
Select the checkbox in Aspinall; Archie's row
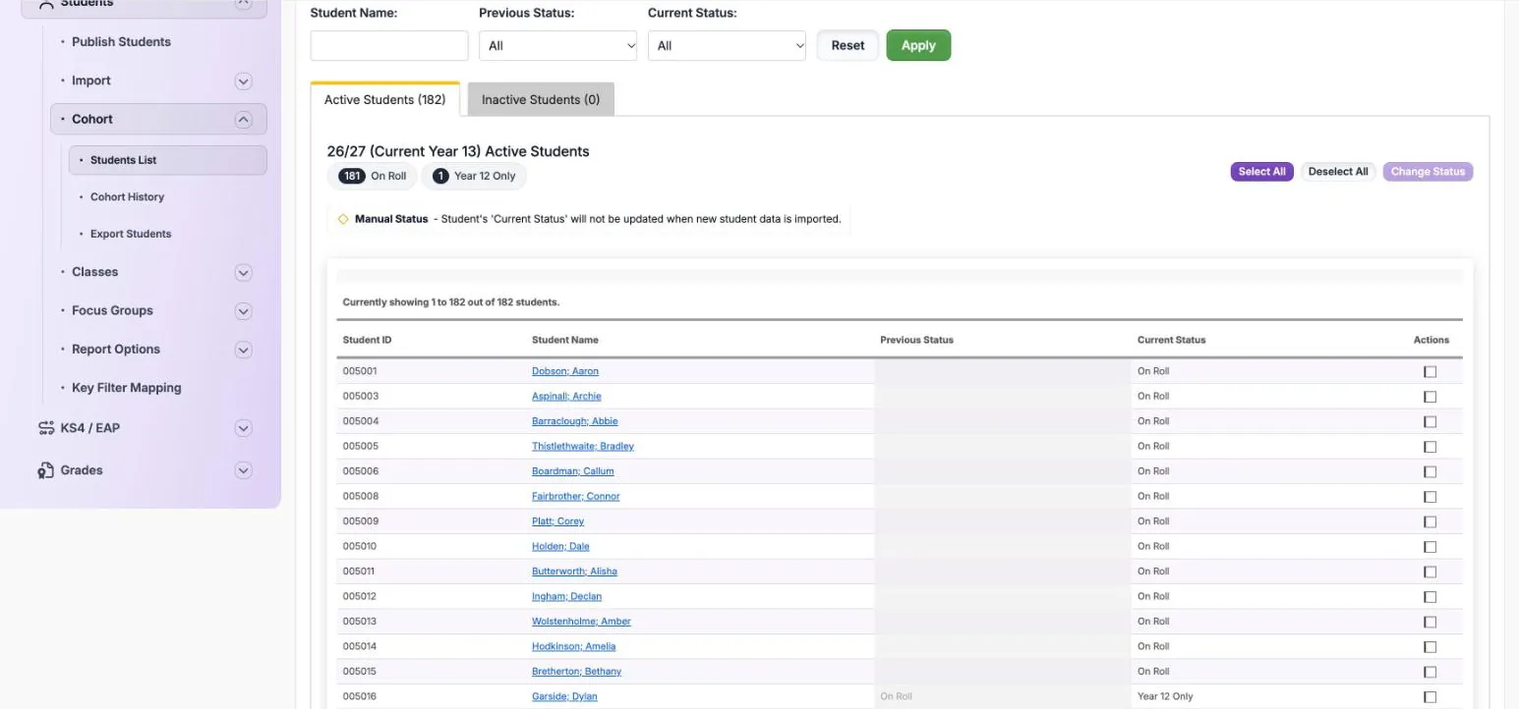(x=1430, y=397)
